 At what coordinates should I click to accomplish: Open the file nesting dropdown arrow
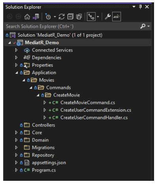(x=98, y=17)
